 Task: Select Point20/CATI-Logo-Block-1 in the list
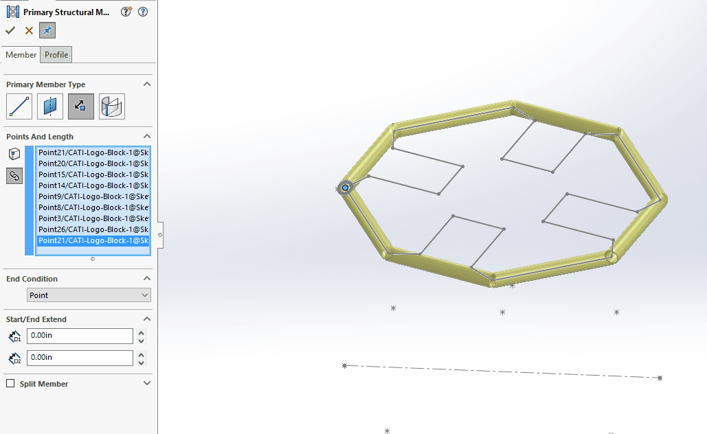93,163
